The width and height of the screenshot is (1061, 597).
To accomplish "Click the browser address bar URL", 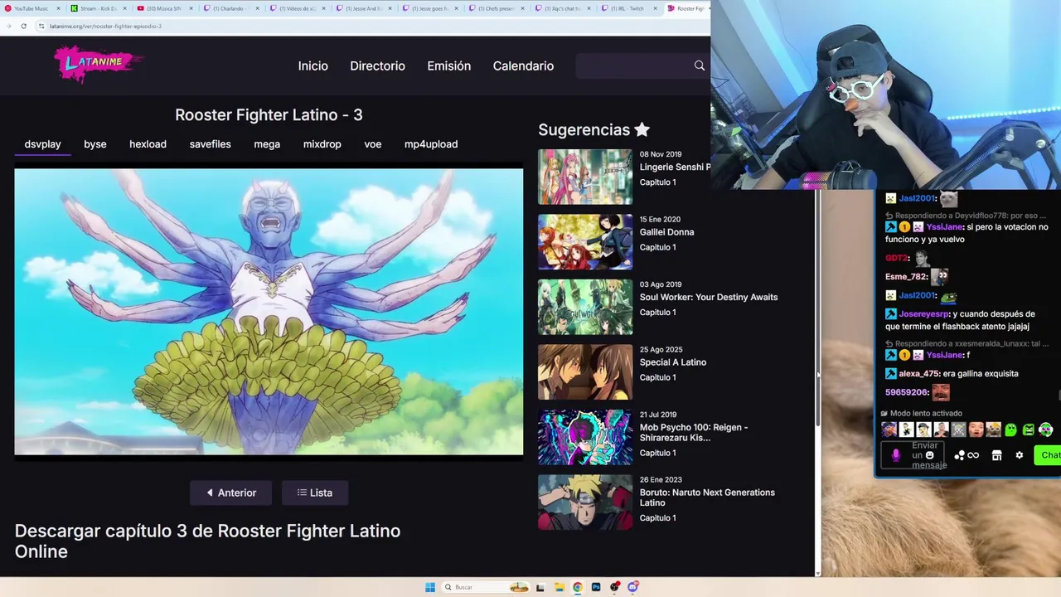I will [105, 26].
